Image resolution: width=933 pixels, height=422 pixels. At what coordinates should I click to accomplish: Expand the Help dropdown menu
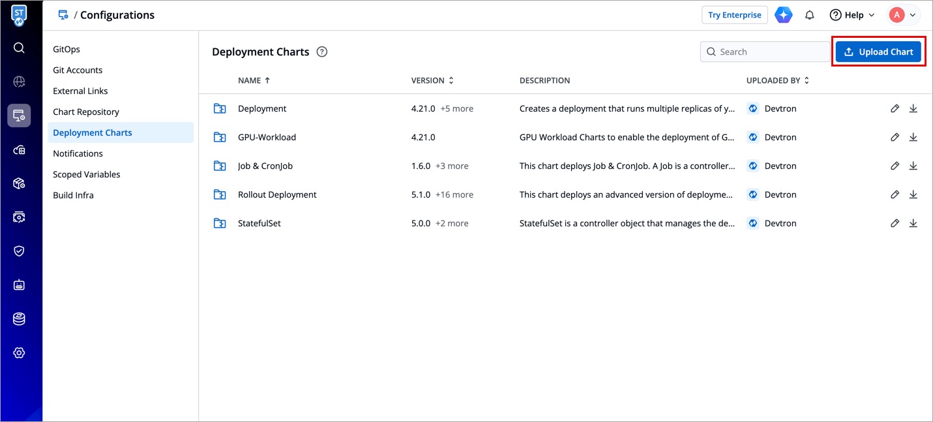(852, 15)
